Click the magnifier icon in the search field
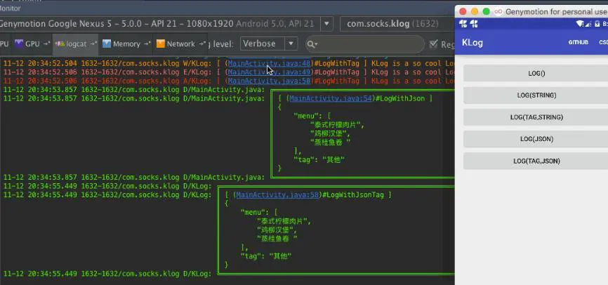608x285 pixels. coord(312,44)
